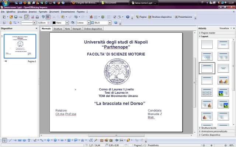Open the hyperlink globe icon
Image resolution: width=236 pixels, height=147 pixels.
pyautogui.click(x=103, y=17)
